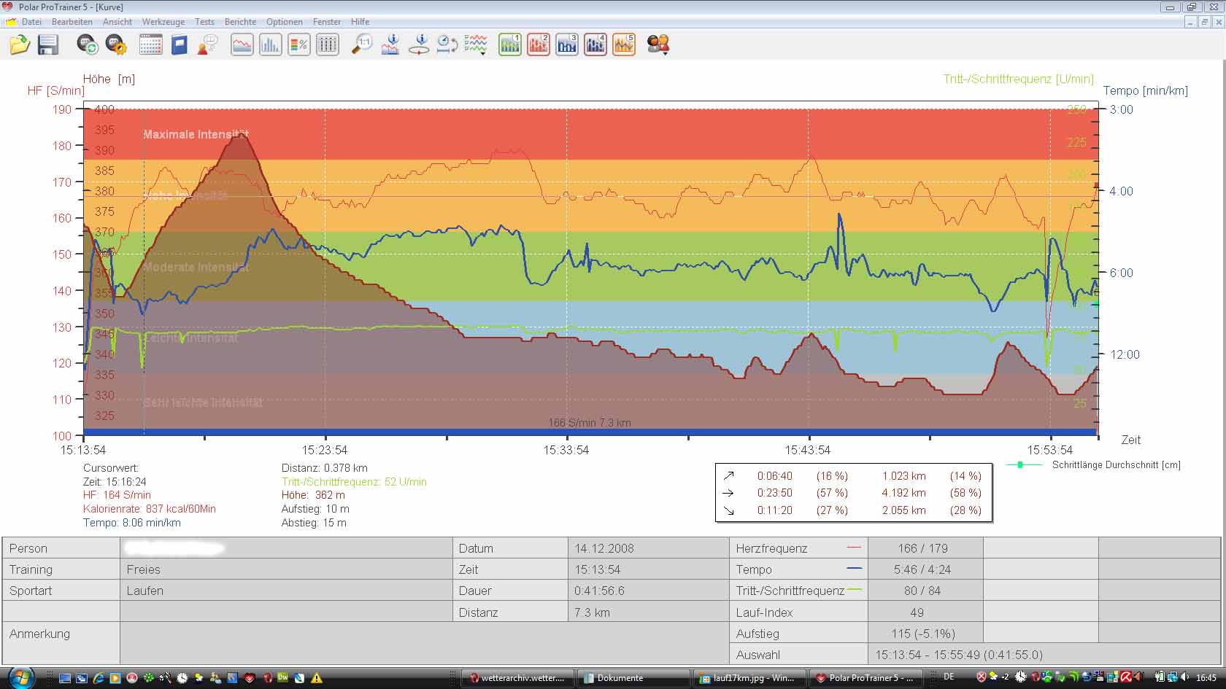Open the Werkzeuge menu
This screenshot has width=1226, height=689.
(x=163, y=22)
